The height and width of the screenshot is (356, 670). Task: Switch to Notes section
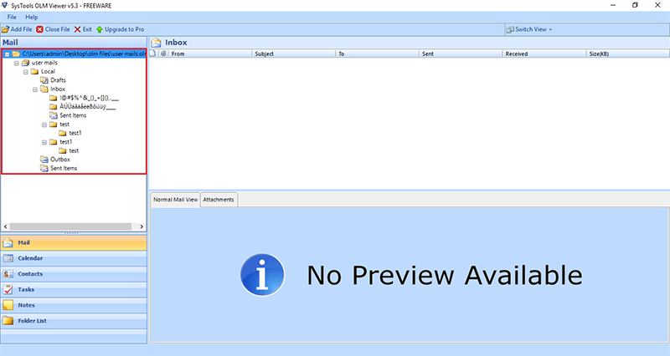(x=74, y=305)
